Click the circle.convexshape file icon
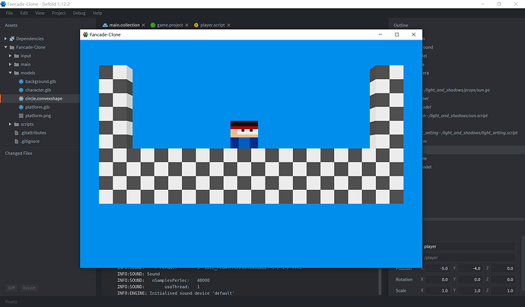The image size is (525, 307). point(21,98)
